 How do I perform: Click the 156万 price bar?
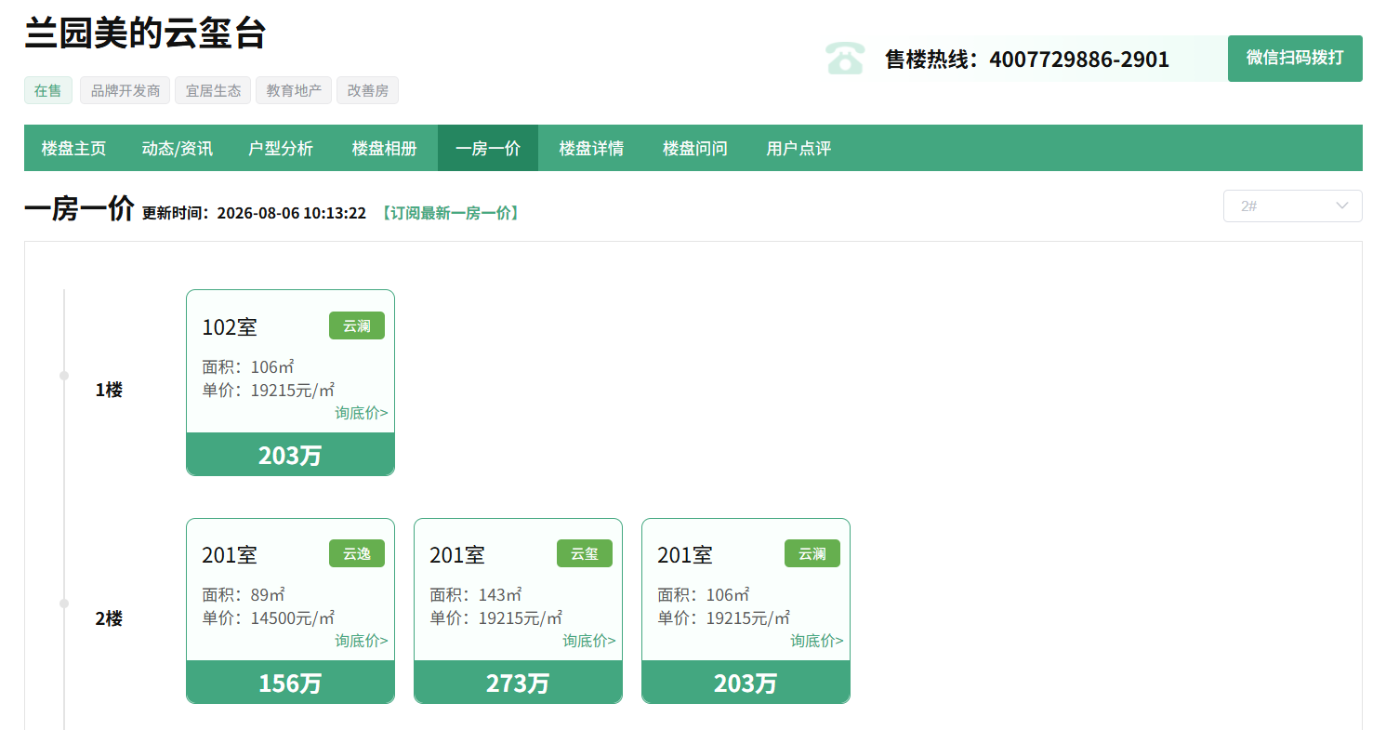pyautogui.click(x=290, y=683)
